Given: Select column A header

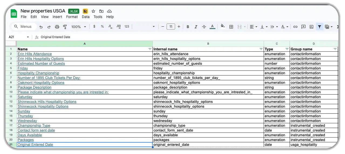Looking at the screenshot, I should 85,44.
